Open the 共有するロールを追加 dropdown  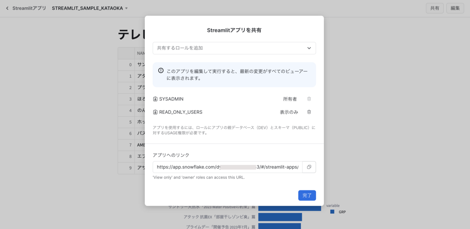point(234,48)
